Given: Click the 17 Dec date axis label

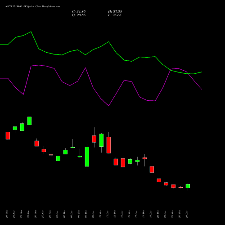Looking at the screenshot, I should tap(136, 214).
